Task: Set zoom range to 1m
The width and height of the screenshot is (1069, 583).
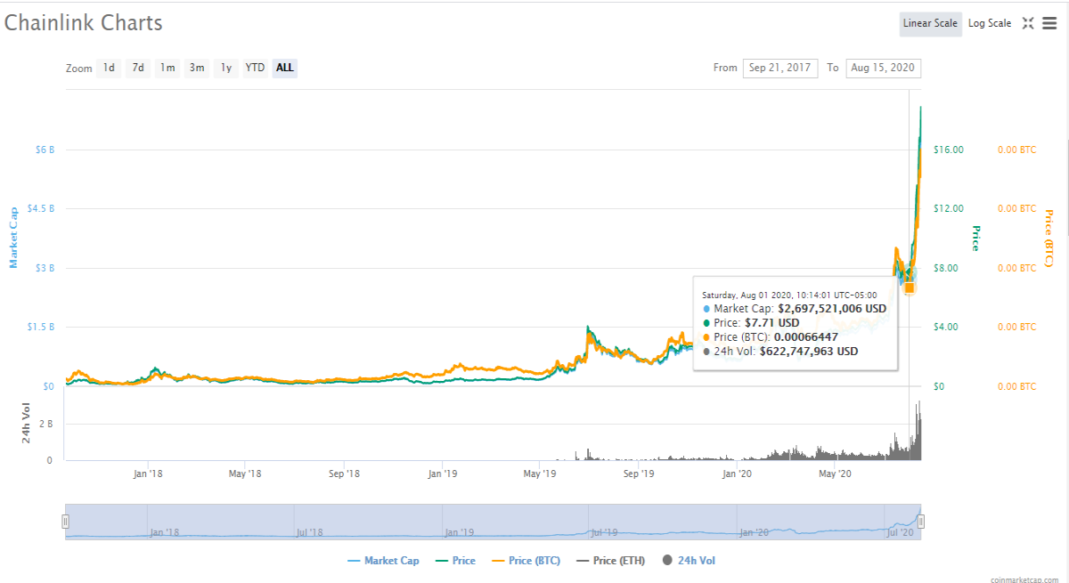Action: tap(167, 68)
